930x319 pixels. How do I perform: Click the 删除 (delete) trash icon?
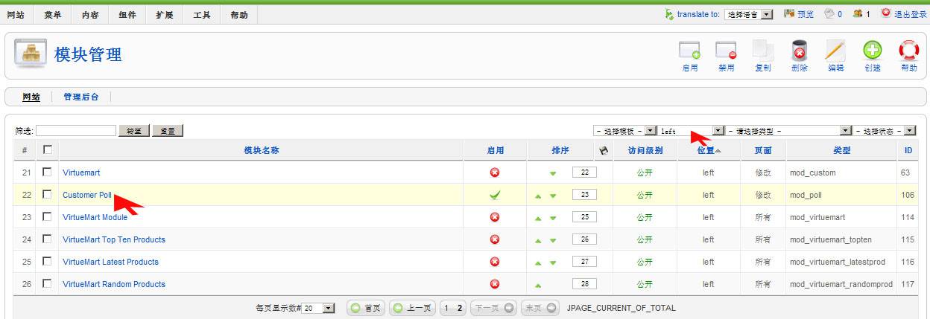coord(800,51)
